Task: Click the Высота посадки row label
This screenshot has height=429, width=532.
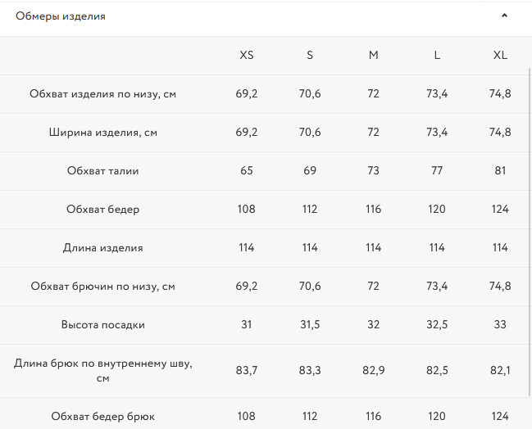Action: tap(103, 325)
